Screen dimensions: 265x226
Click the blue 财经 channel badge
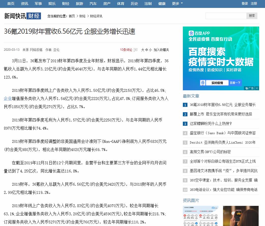point(34,16)
